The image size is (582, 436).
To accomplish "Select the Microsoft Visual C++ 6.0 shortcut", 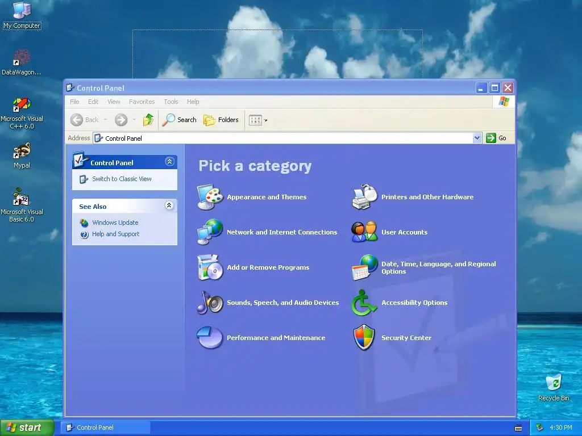I will click(x=22, y=114).
